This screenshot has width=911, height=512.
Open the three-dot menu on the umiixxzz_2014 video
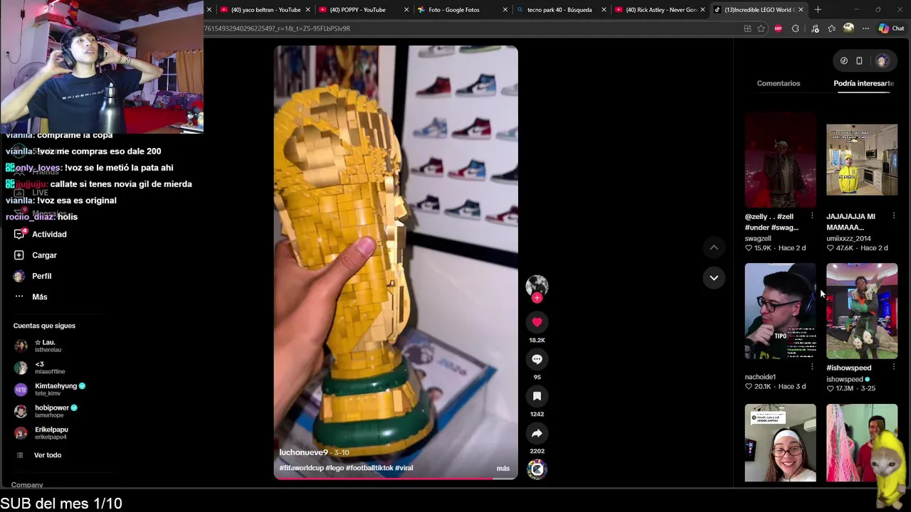pos(894,215)
